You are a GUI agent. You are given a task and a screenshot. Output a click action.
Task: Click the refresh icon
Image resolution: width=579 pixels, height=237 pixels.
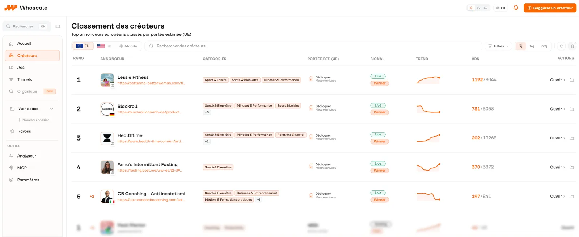(x=561, y=46)
